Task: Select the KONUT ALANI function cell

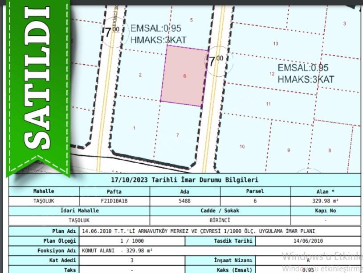Action: [x=117, y=251]
